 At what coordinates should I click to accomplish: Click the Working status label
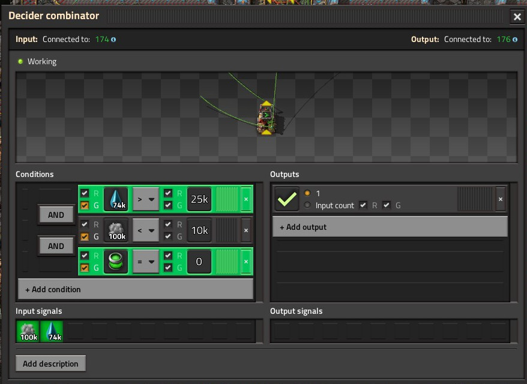[42, 61]
